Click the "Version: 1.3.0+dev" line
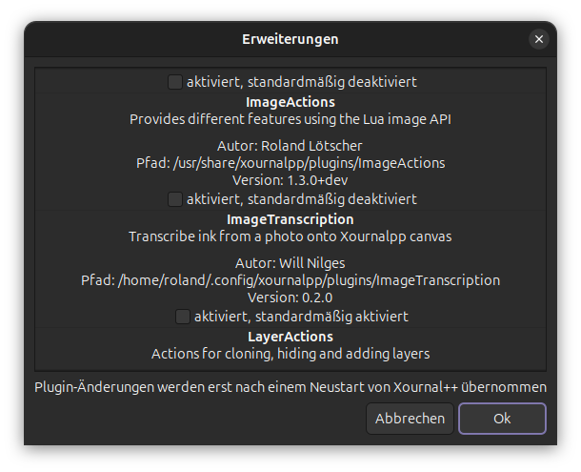The image size is (581, 472). [x=290, y=180]
